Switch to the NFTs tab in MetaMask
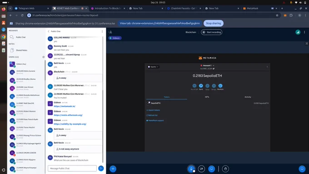This screenshot has width=309, height=174. point(207,97)
